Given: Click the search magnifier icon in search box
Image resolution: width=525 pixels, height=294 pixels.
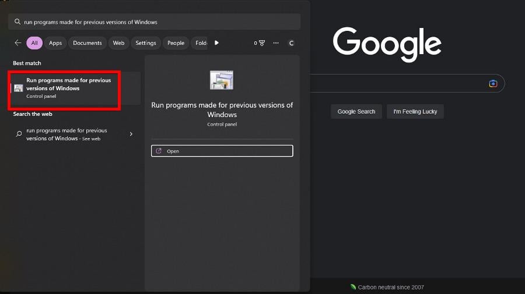Looking at the screenshot, I should point(17,22).
